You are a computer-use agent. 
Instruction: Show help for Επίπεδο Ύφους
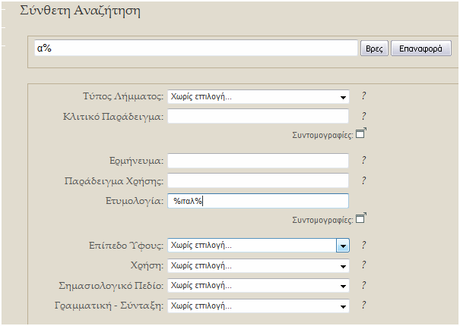click(363, 245)
